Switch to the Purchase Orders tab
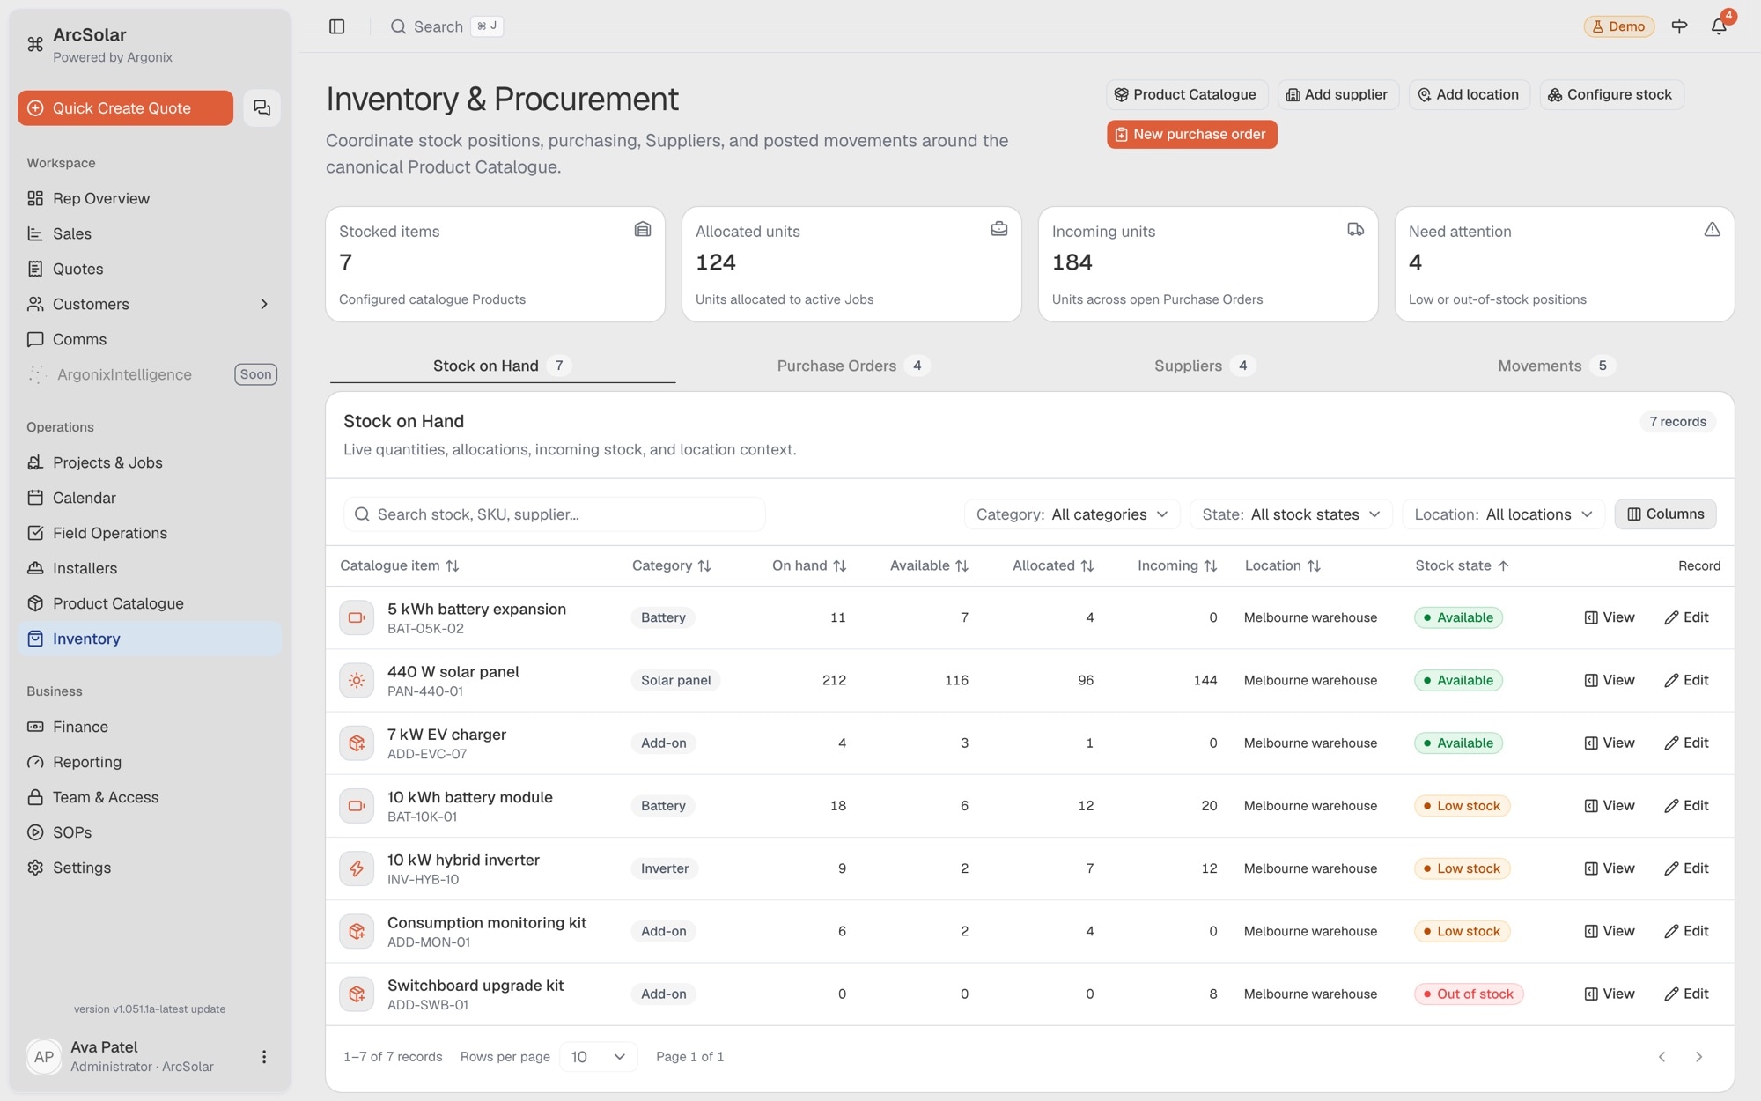This screenshot has height=1101, width=1761. (851, 366)
